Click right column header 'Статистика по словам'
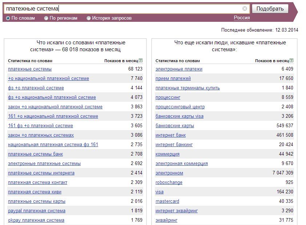This screenshot has height=225, width=306. pyautogui.click(x=178, y=61)
